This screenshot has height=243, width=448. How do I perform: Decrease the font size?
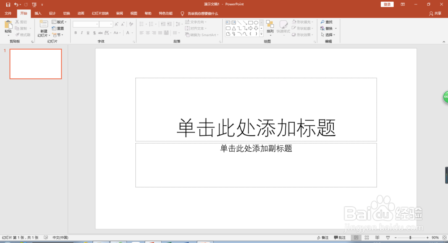[123, 24]
